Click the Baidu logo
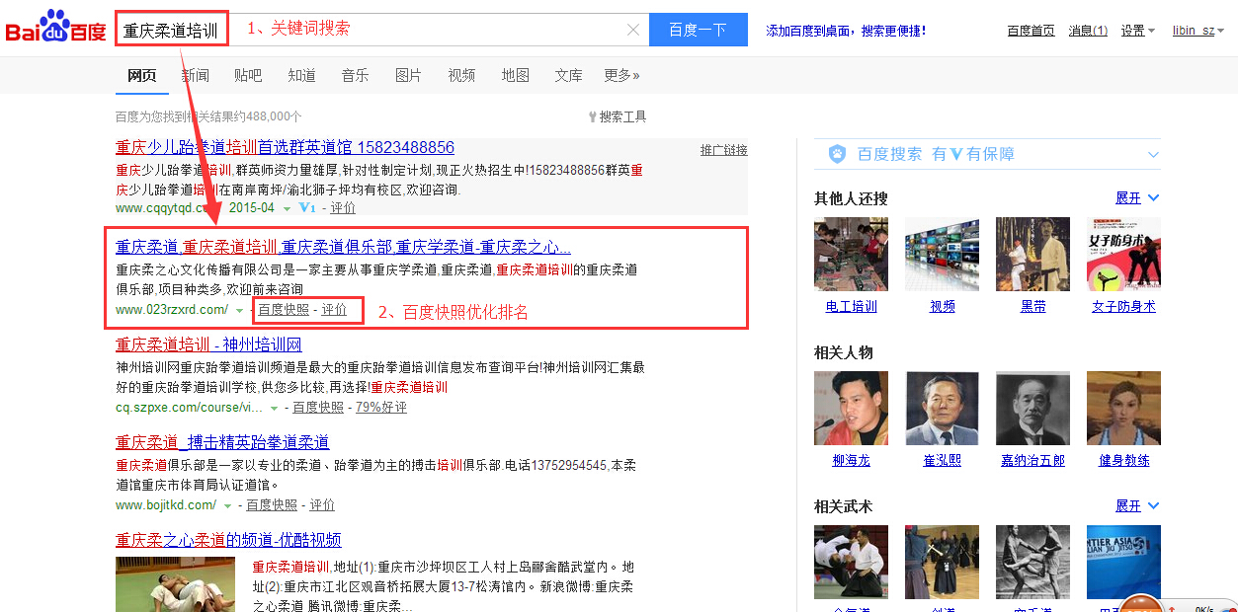This screenshot has height=612, width=1238. click(55, 29)
